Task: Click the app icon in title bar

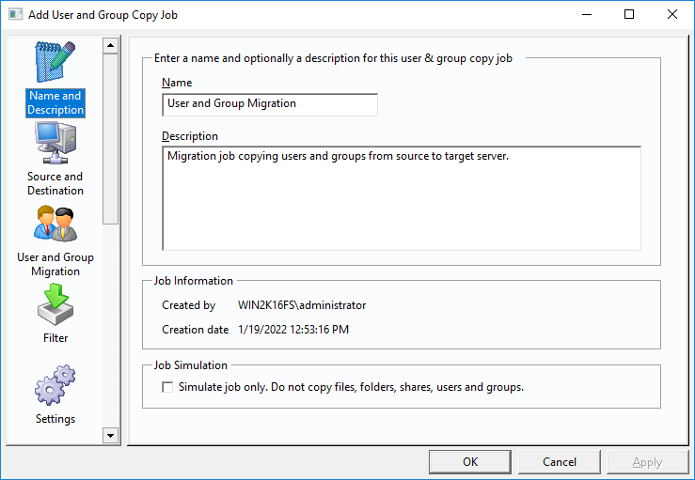Action: point(15,15)
